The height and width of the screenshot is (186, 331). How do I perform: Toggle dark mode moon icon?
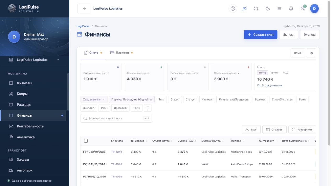268,9
